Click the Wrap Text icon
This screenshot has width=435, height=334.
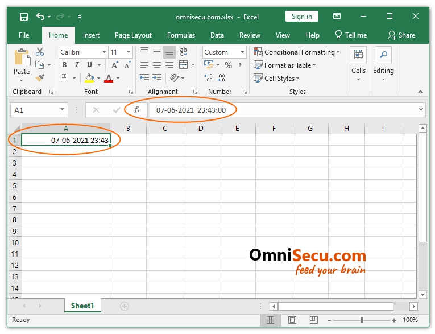[x=183, y=52]
